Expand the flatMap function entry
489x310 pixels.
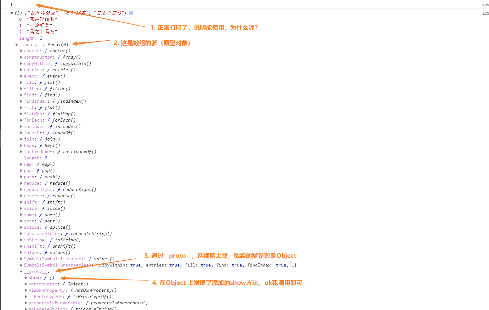(21, 114)
